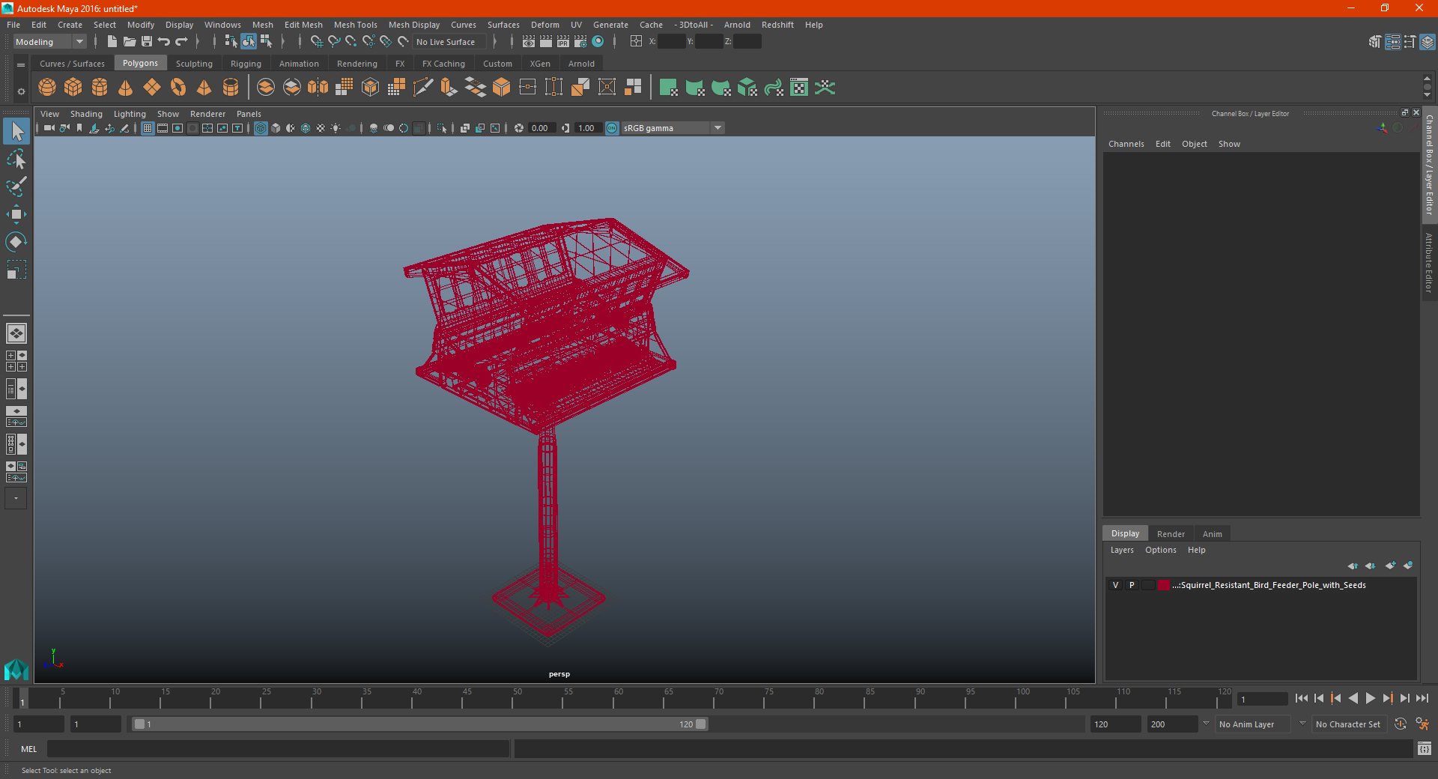Open the Modeling menu set dropdown
The width and height of the screenshot is (1438, 779).
[x=49, y=42]
